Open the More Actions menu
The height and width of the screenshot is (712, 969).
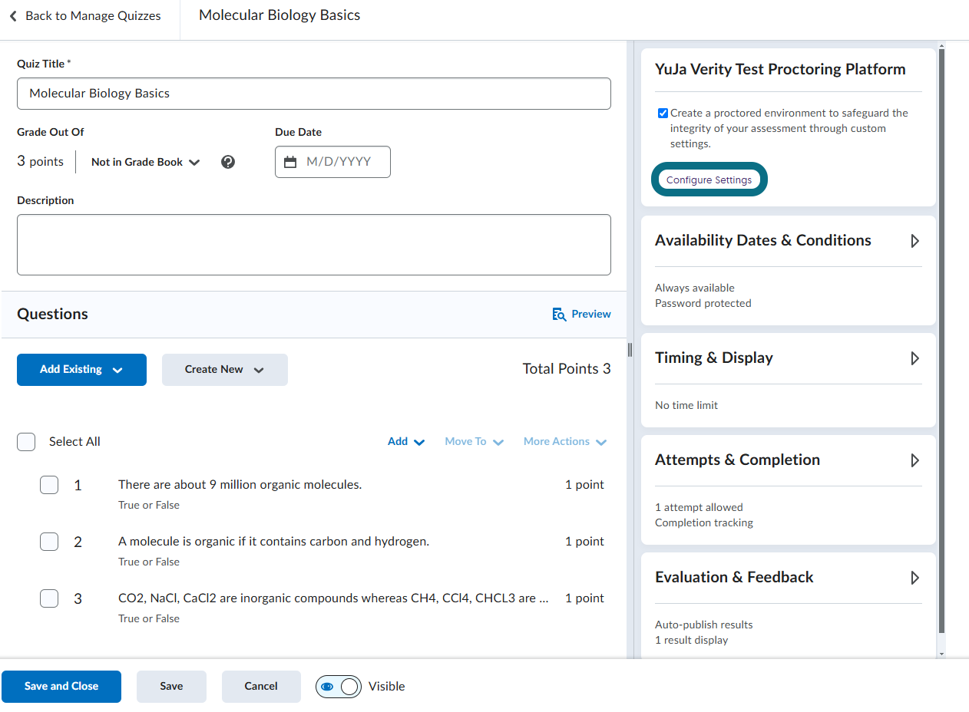click(565, 442)
